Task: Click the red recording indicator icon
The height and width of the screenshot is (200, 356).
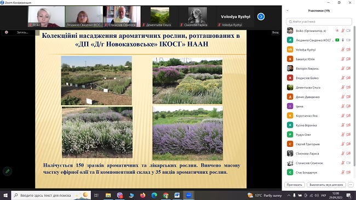Action: pyautogui.click(x=7, y=32)
